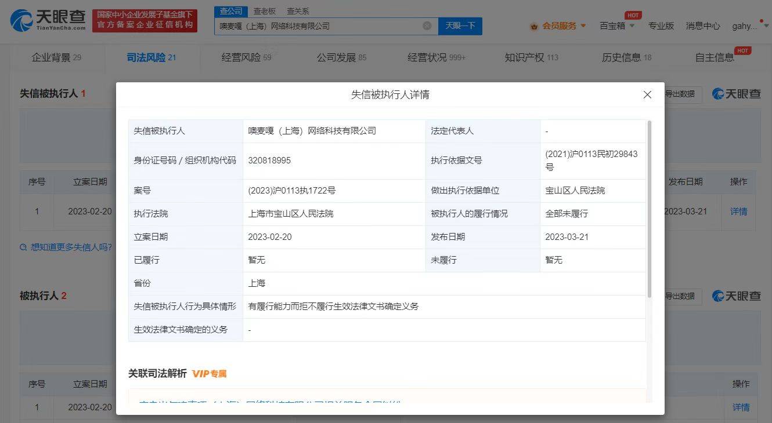The width and height of the screenshot is (772, 423).
Task: Close the 失信被执行人详情 dialog
Action: 647,94
